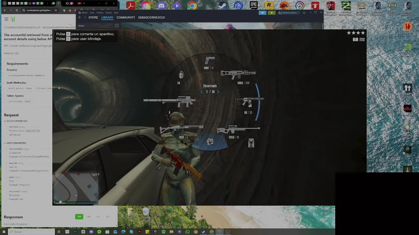This screenshot has width=419, height=235.
Task: Open a new Chrome tab with plus button
Action: [x=84, y=3]
